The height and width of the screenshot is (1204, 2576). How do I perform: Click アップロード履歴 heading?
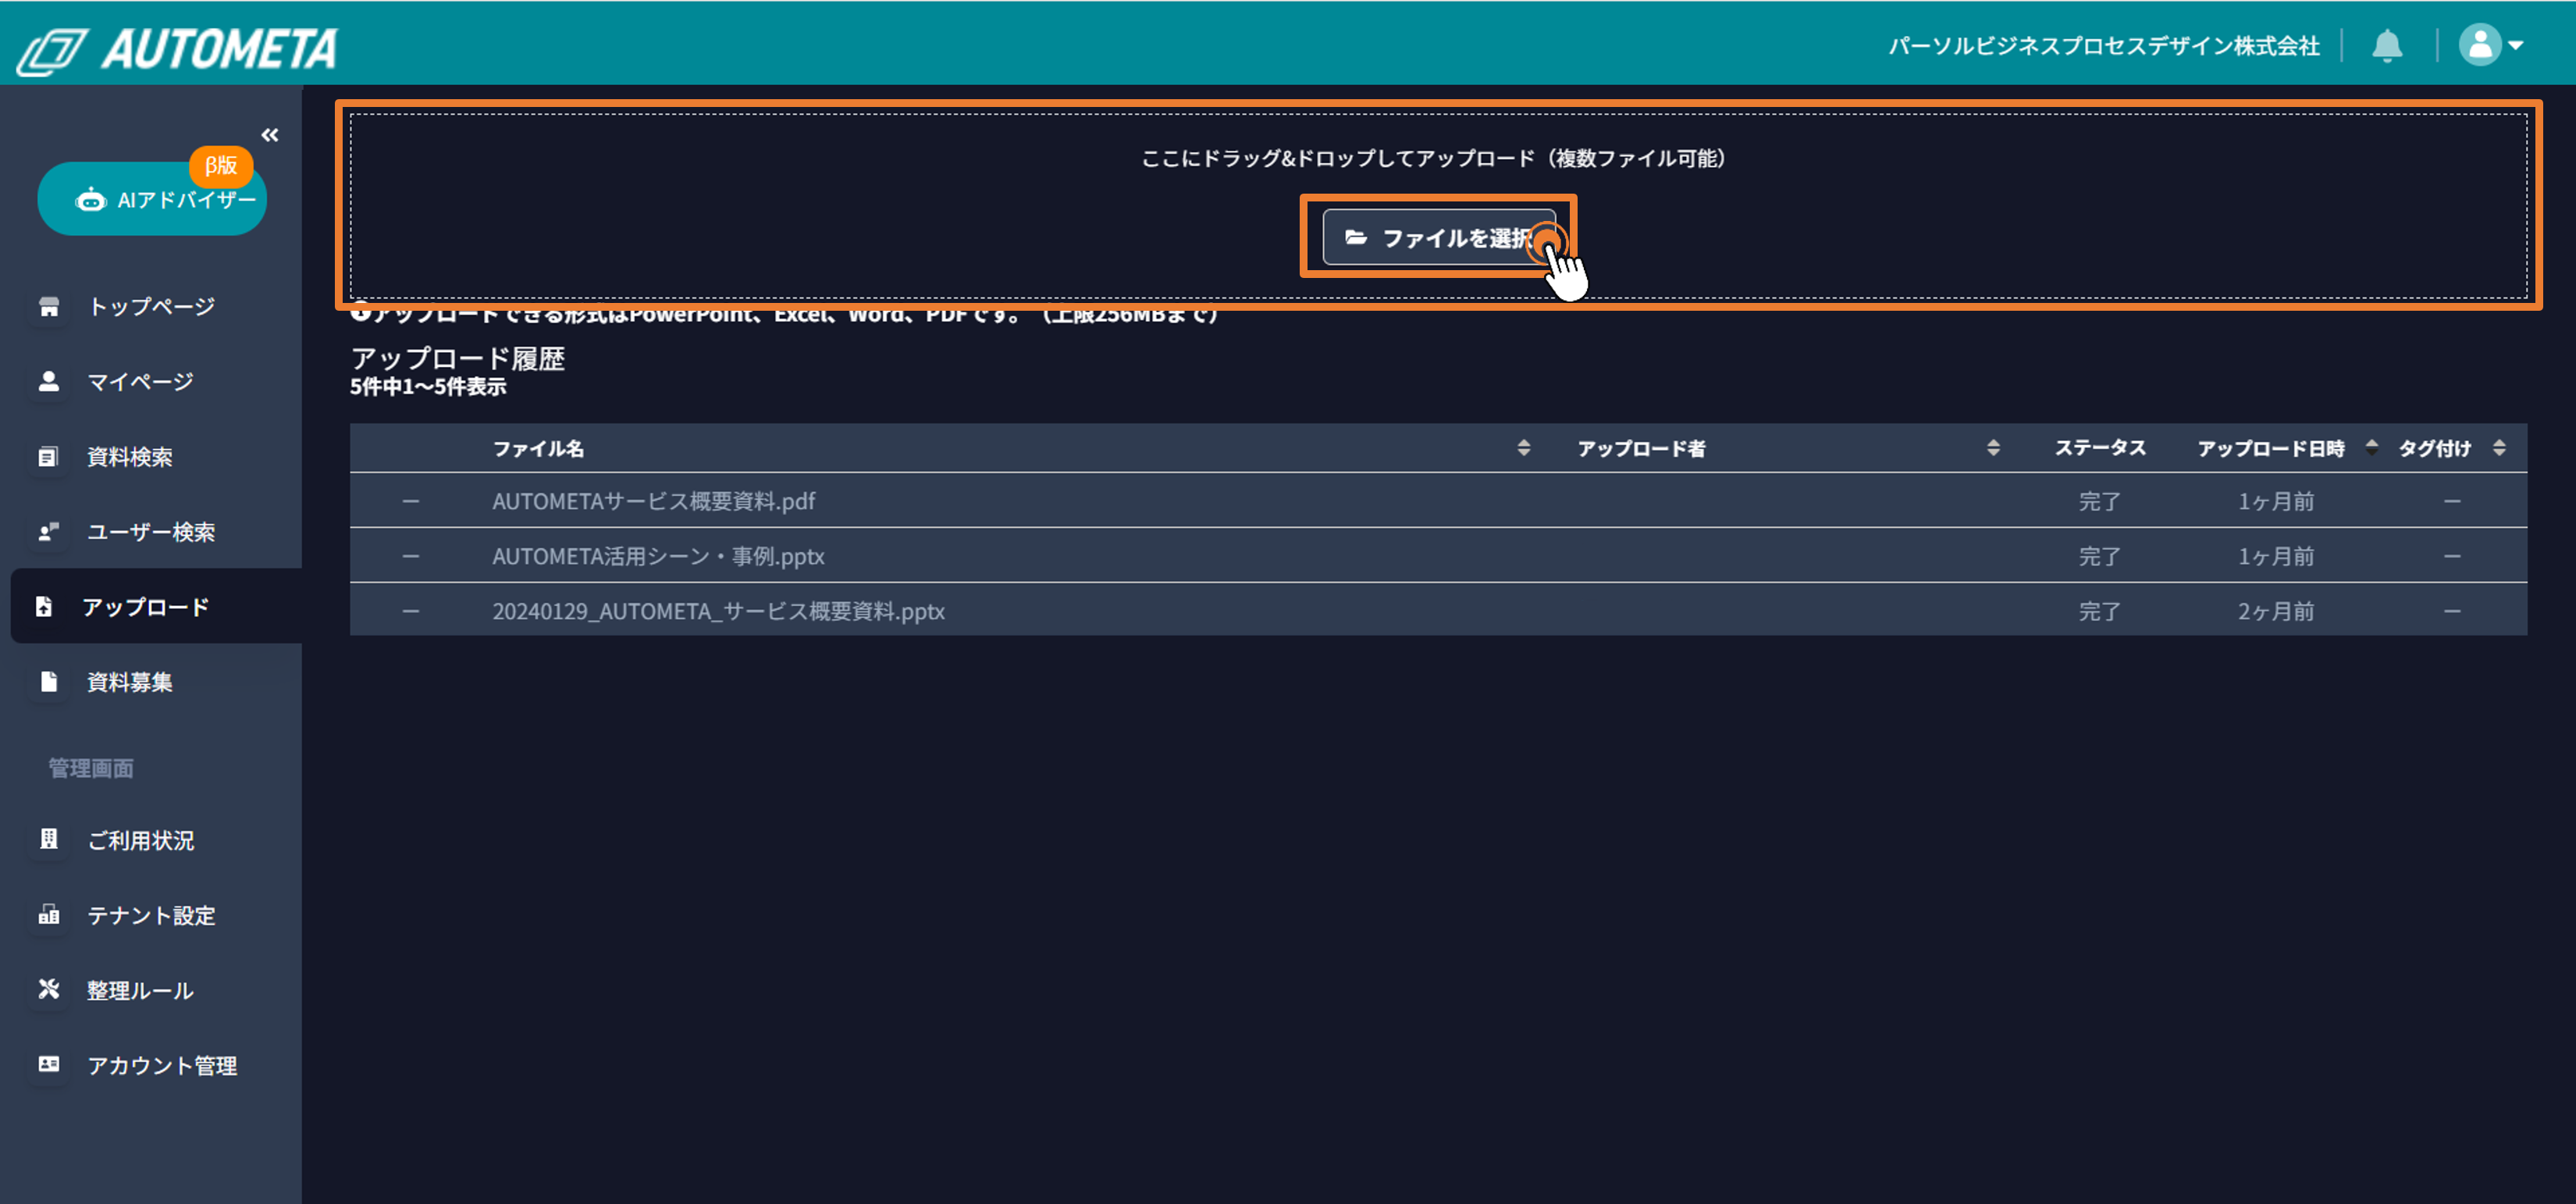click(x=457, y=358)
